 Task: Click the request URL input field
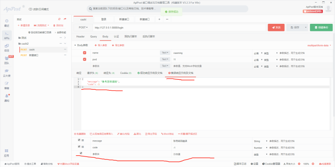click(x=179, y=28)
